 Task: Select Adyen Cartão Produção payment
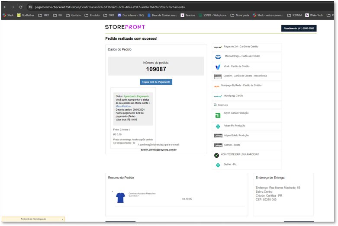[247, 115]
